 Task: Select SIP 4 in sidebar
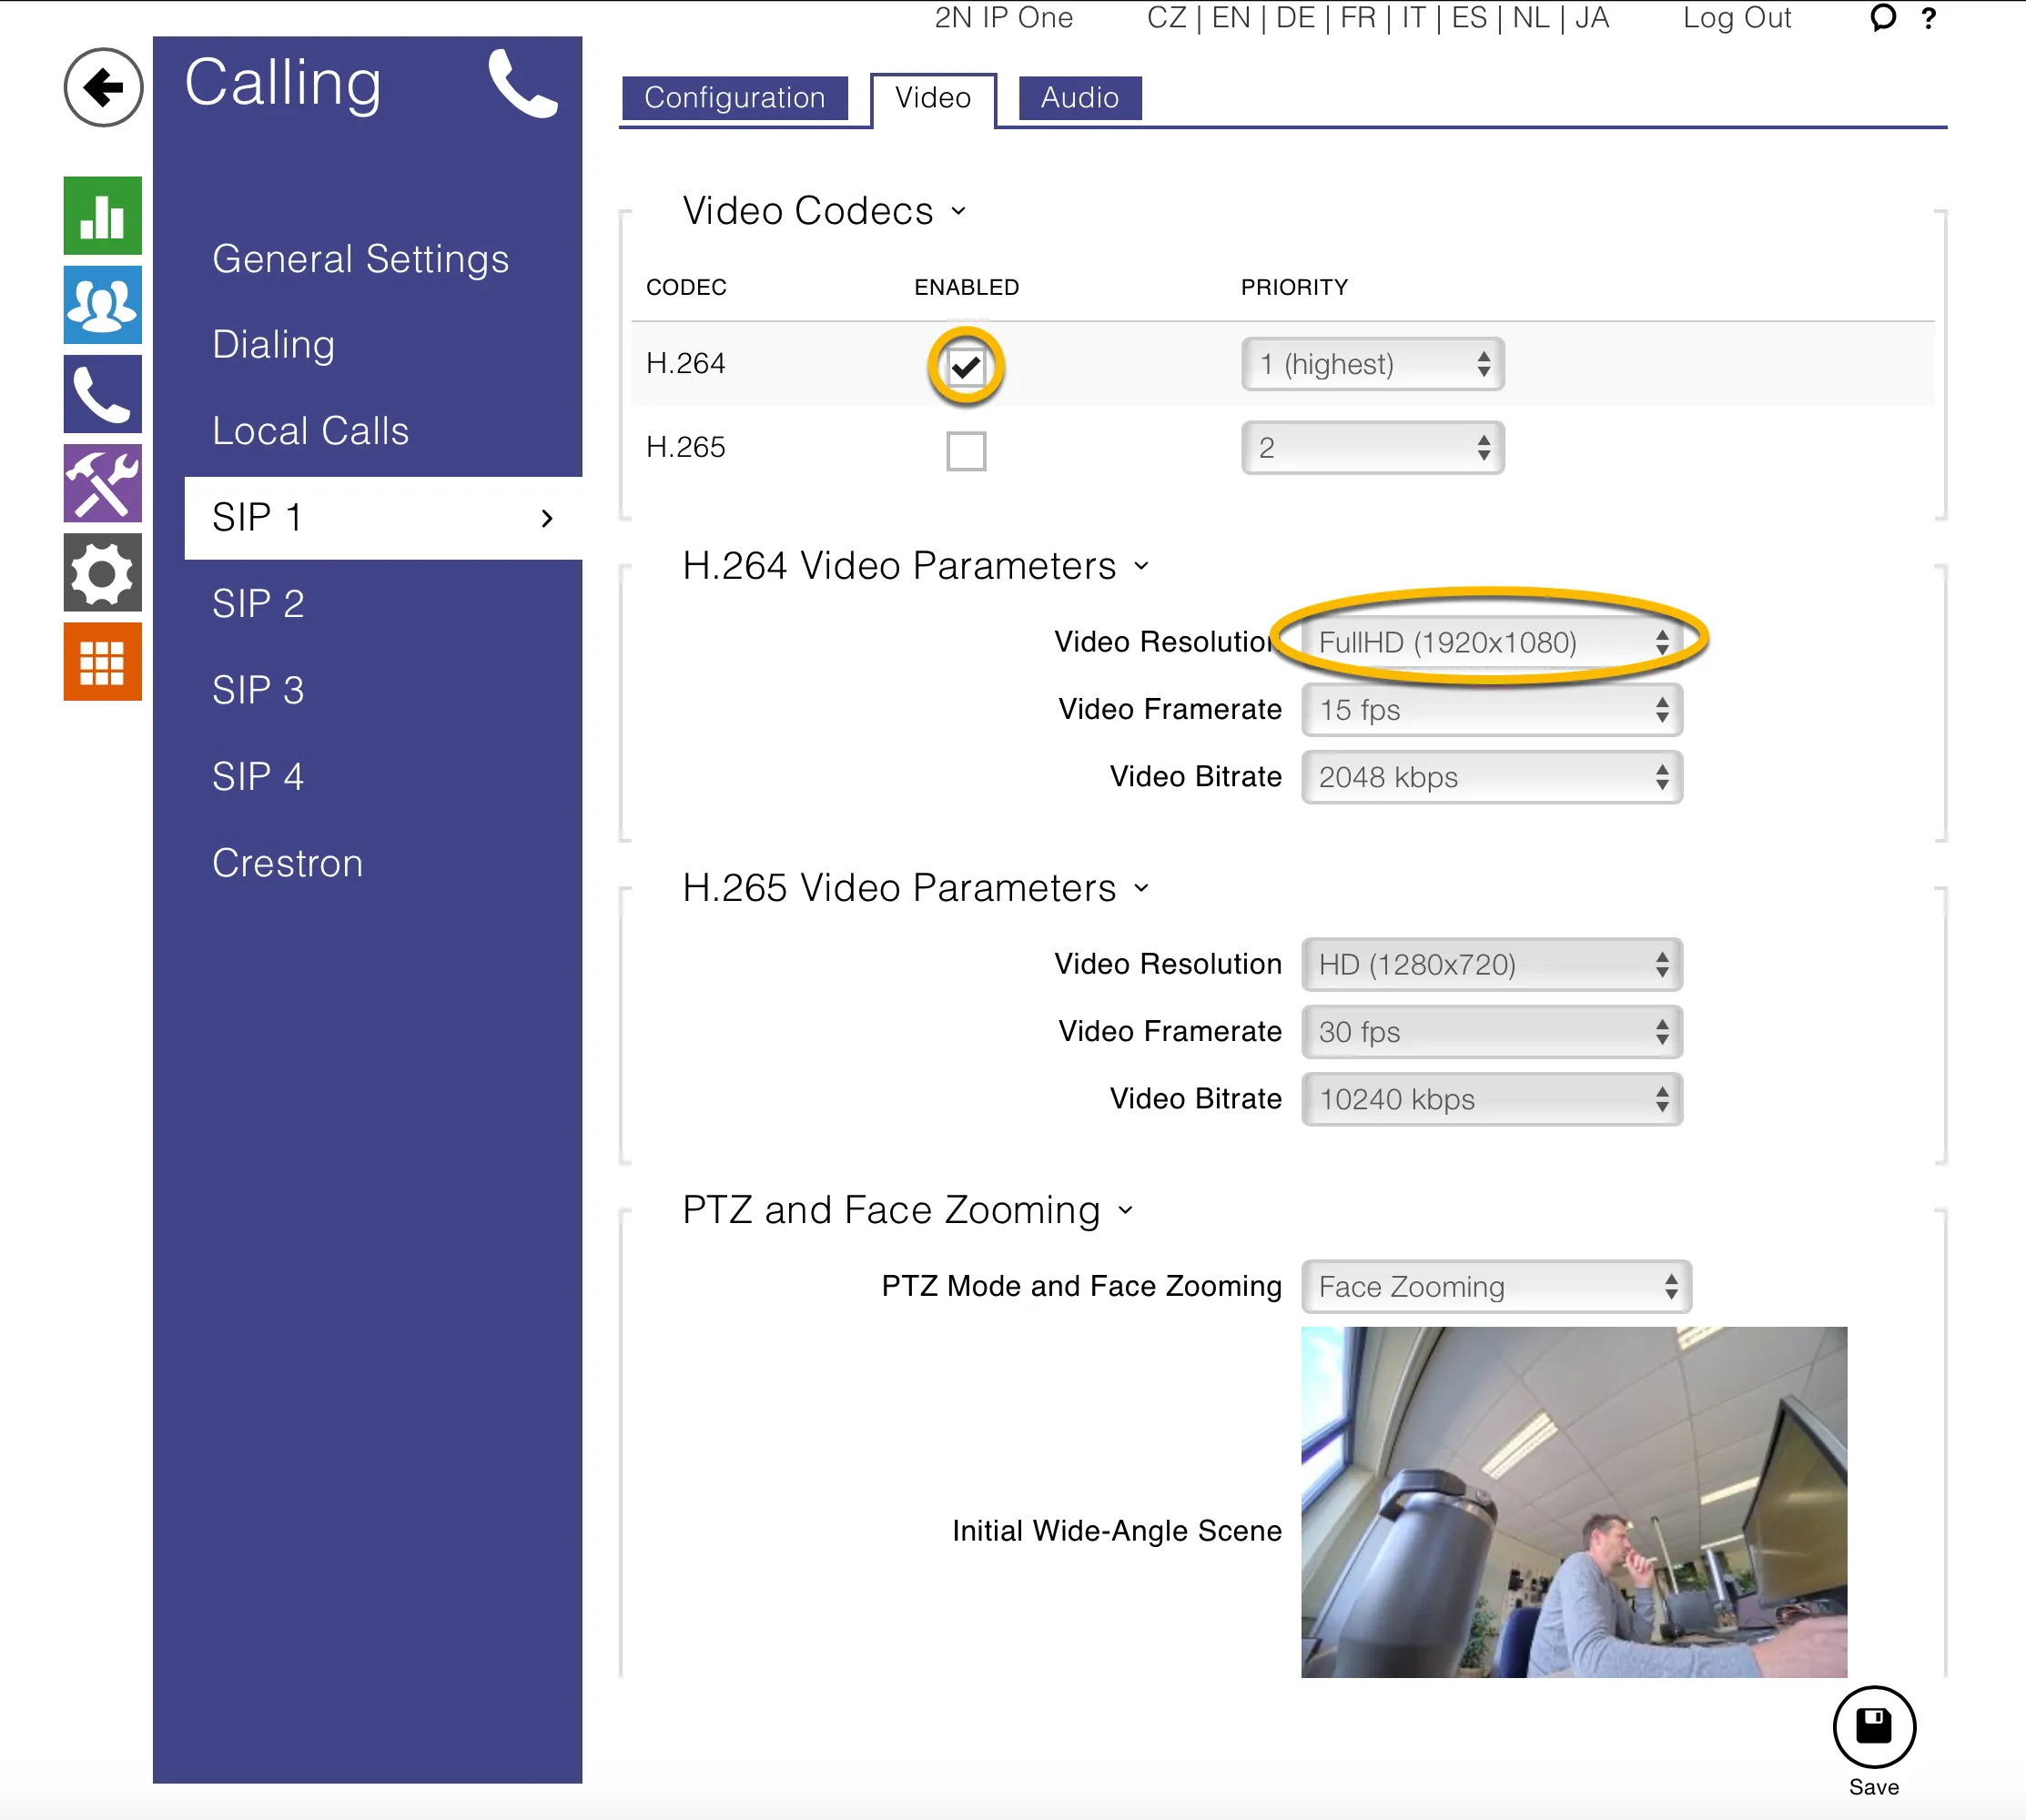(258, 777)
